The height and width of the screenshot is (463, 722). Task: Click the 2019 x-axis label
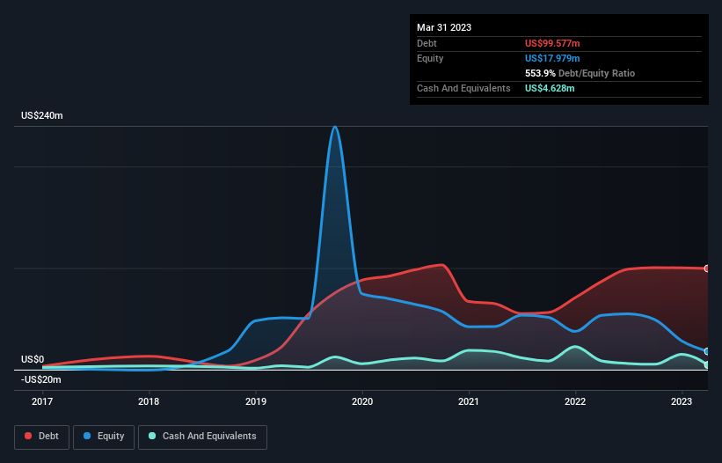click(256, 401)
